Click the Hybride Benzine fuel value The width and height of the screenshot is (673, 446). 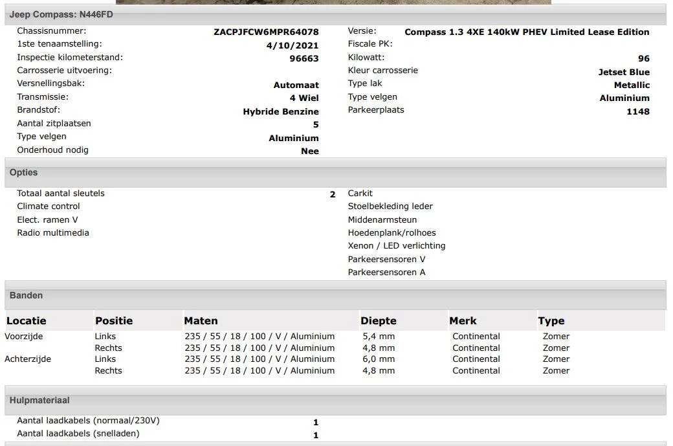click(x=281, y=111)
